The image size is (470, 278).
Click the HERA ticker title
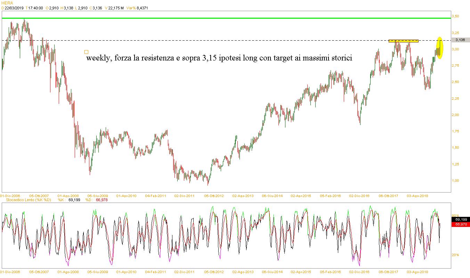click(x=7, y=3)
